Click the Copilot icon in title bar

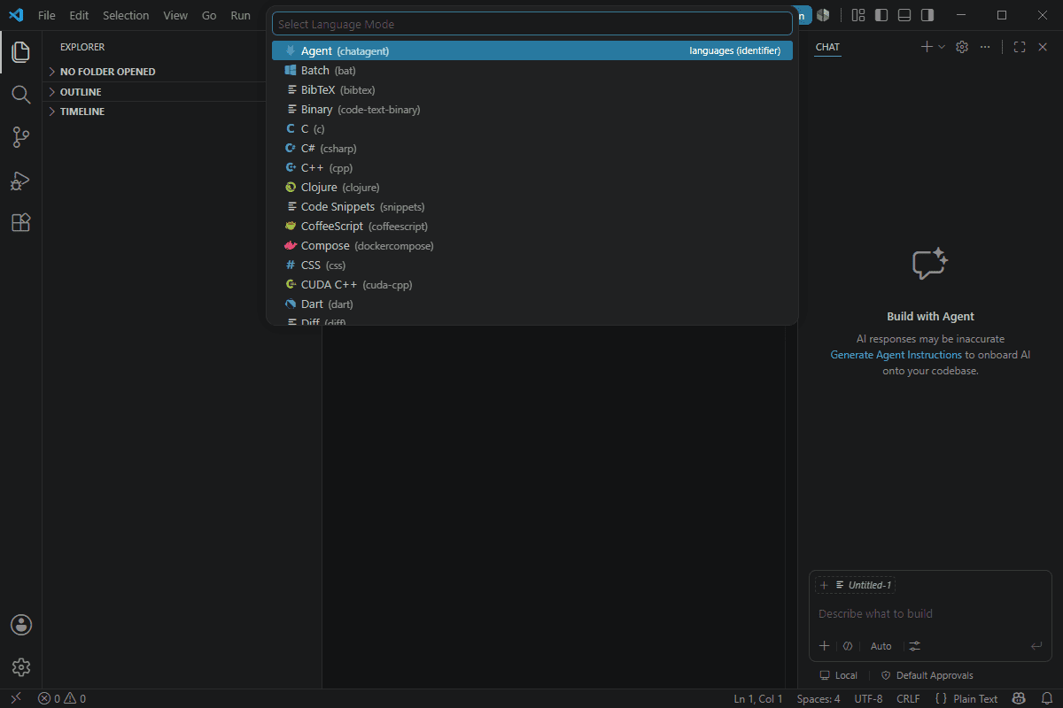click(823, 15)
